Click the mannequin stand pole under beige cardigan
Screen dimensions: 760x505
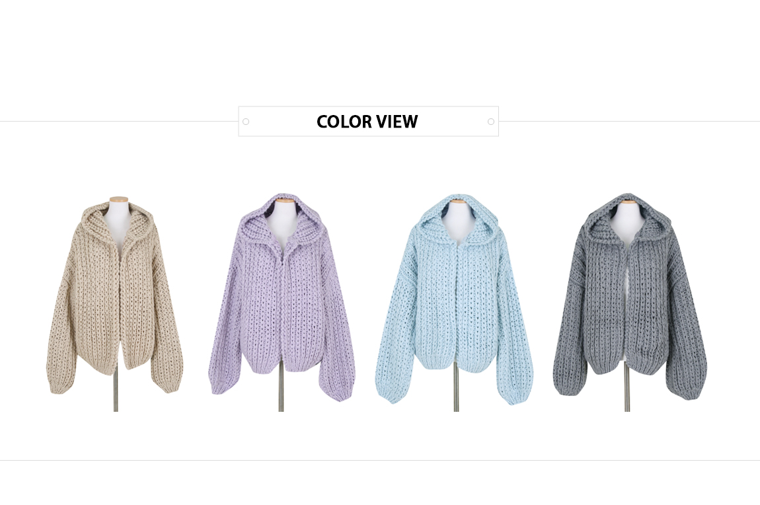116,391
